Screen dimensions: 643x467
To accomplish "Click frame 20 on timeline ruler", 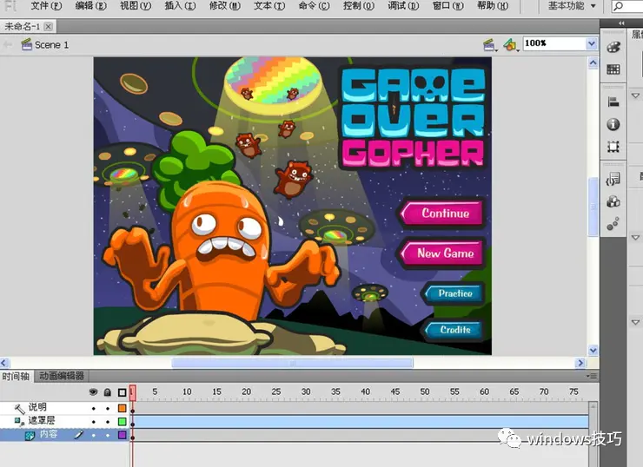I will click(x=247, y=392).
